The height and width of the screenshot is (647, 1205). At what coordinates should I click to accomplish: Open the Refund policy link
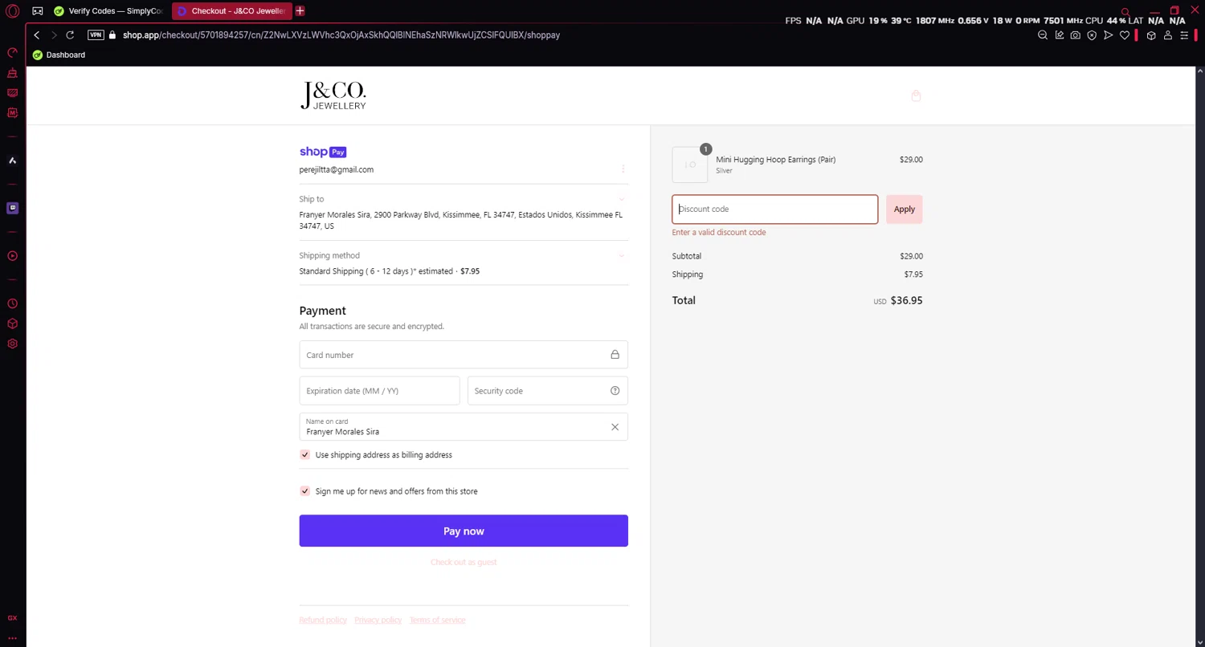[323, 621]
